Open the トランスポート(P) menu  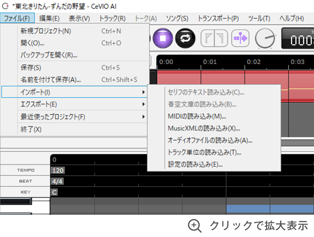point(218,18)
